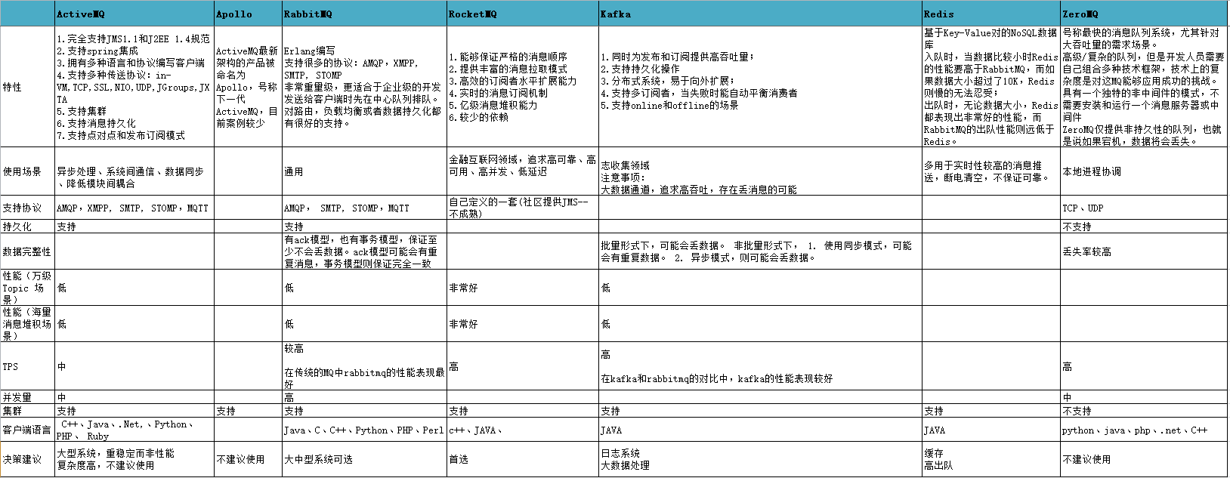Image resolution: width=1230 pixels, height=478 pixels.
Task: Select ActiveMQ client languages cell C++、Java、.Net
Action: click(134, 430)
